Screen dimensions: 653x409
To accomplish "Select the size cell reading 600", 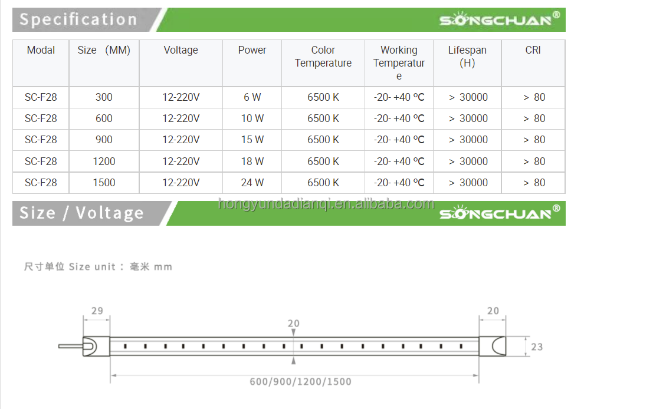I will [x=104, y=118].
